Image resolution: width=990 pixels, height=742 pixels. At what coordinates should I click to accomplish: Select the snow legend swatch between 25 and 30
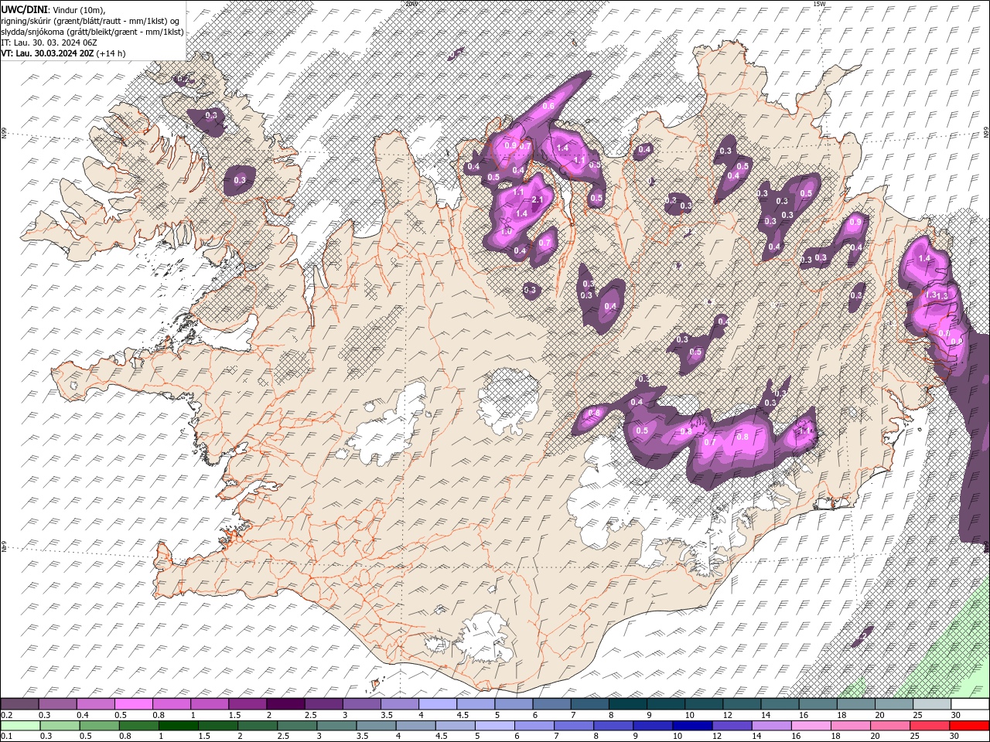point(932,704)
